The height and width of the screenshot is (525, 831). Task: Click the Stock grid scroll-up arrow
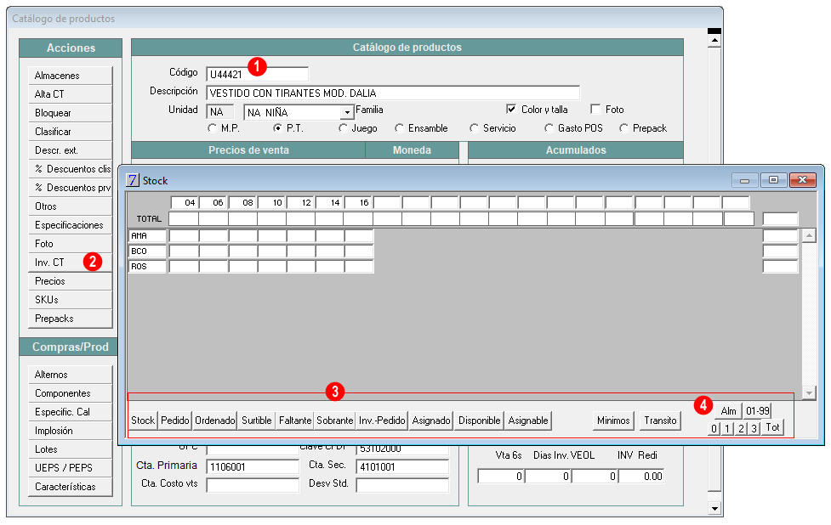click(809, 235)
